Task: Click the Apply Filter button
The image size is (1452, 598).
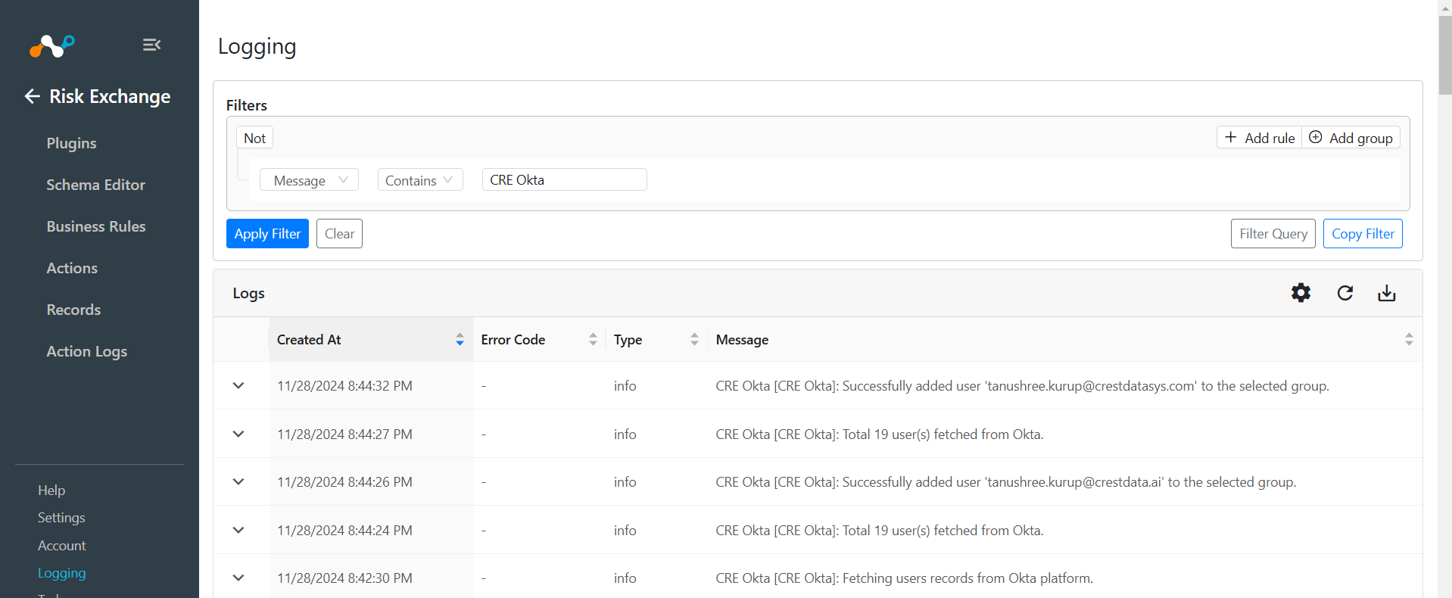Action: [267, 234]
